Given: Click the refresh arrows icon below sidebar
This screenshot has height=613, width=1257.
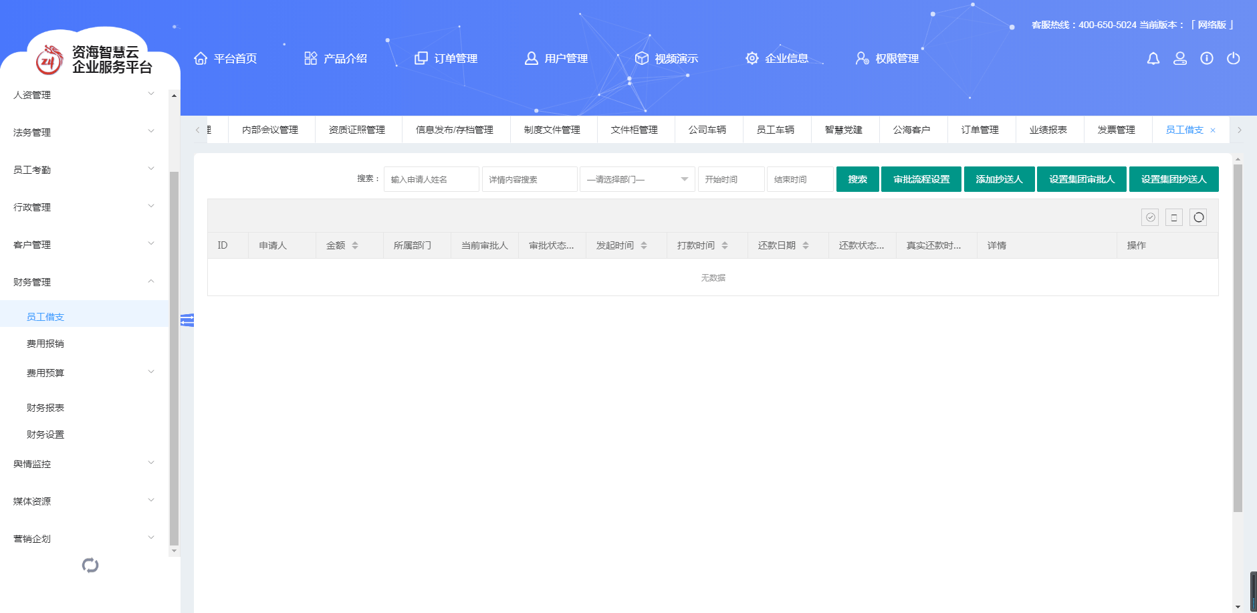Looking at the screenshot, I should pyautogui.click(x=90, y=566).
